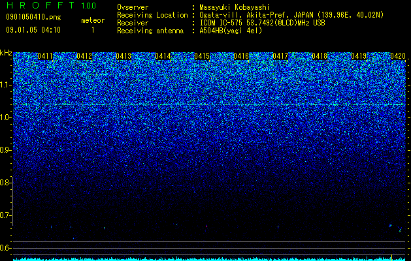
Task: Click the 0418 time marker
Action: click(320, 56)
